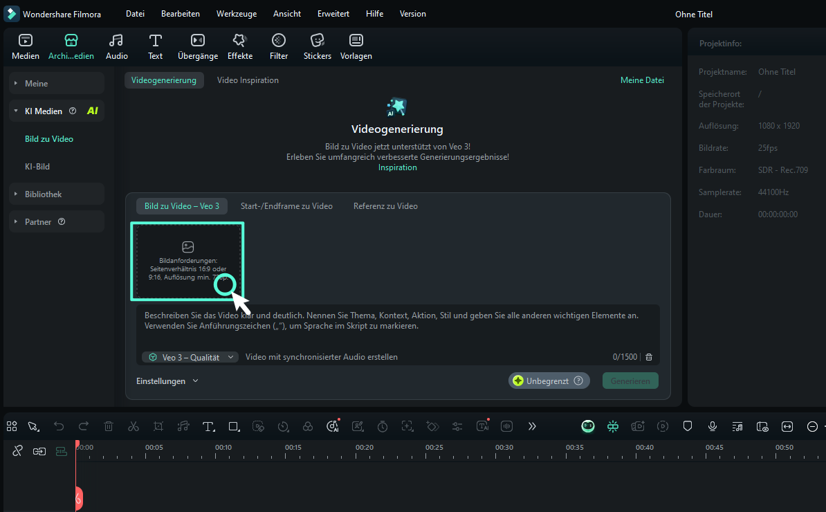
Task: Toggle the unlink clips icon
Action: [17, 451]
